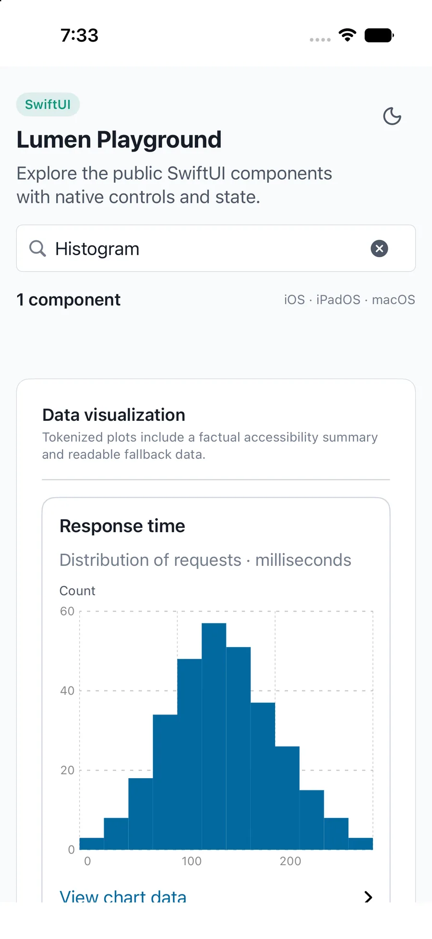
Task: Tap the 60 label on the count axis
Action: tap(67, 611)
